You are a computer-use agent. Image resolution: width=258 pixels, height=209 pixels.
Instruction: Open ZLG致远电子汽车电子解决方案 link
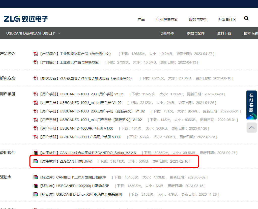[x=86, y=78]
